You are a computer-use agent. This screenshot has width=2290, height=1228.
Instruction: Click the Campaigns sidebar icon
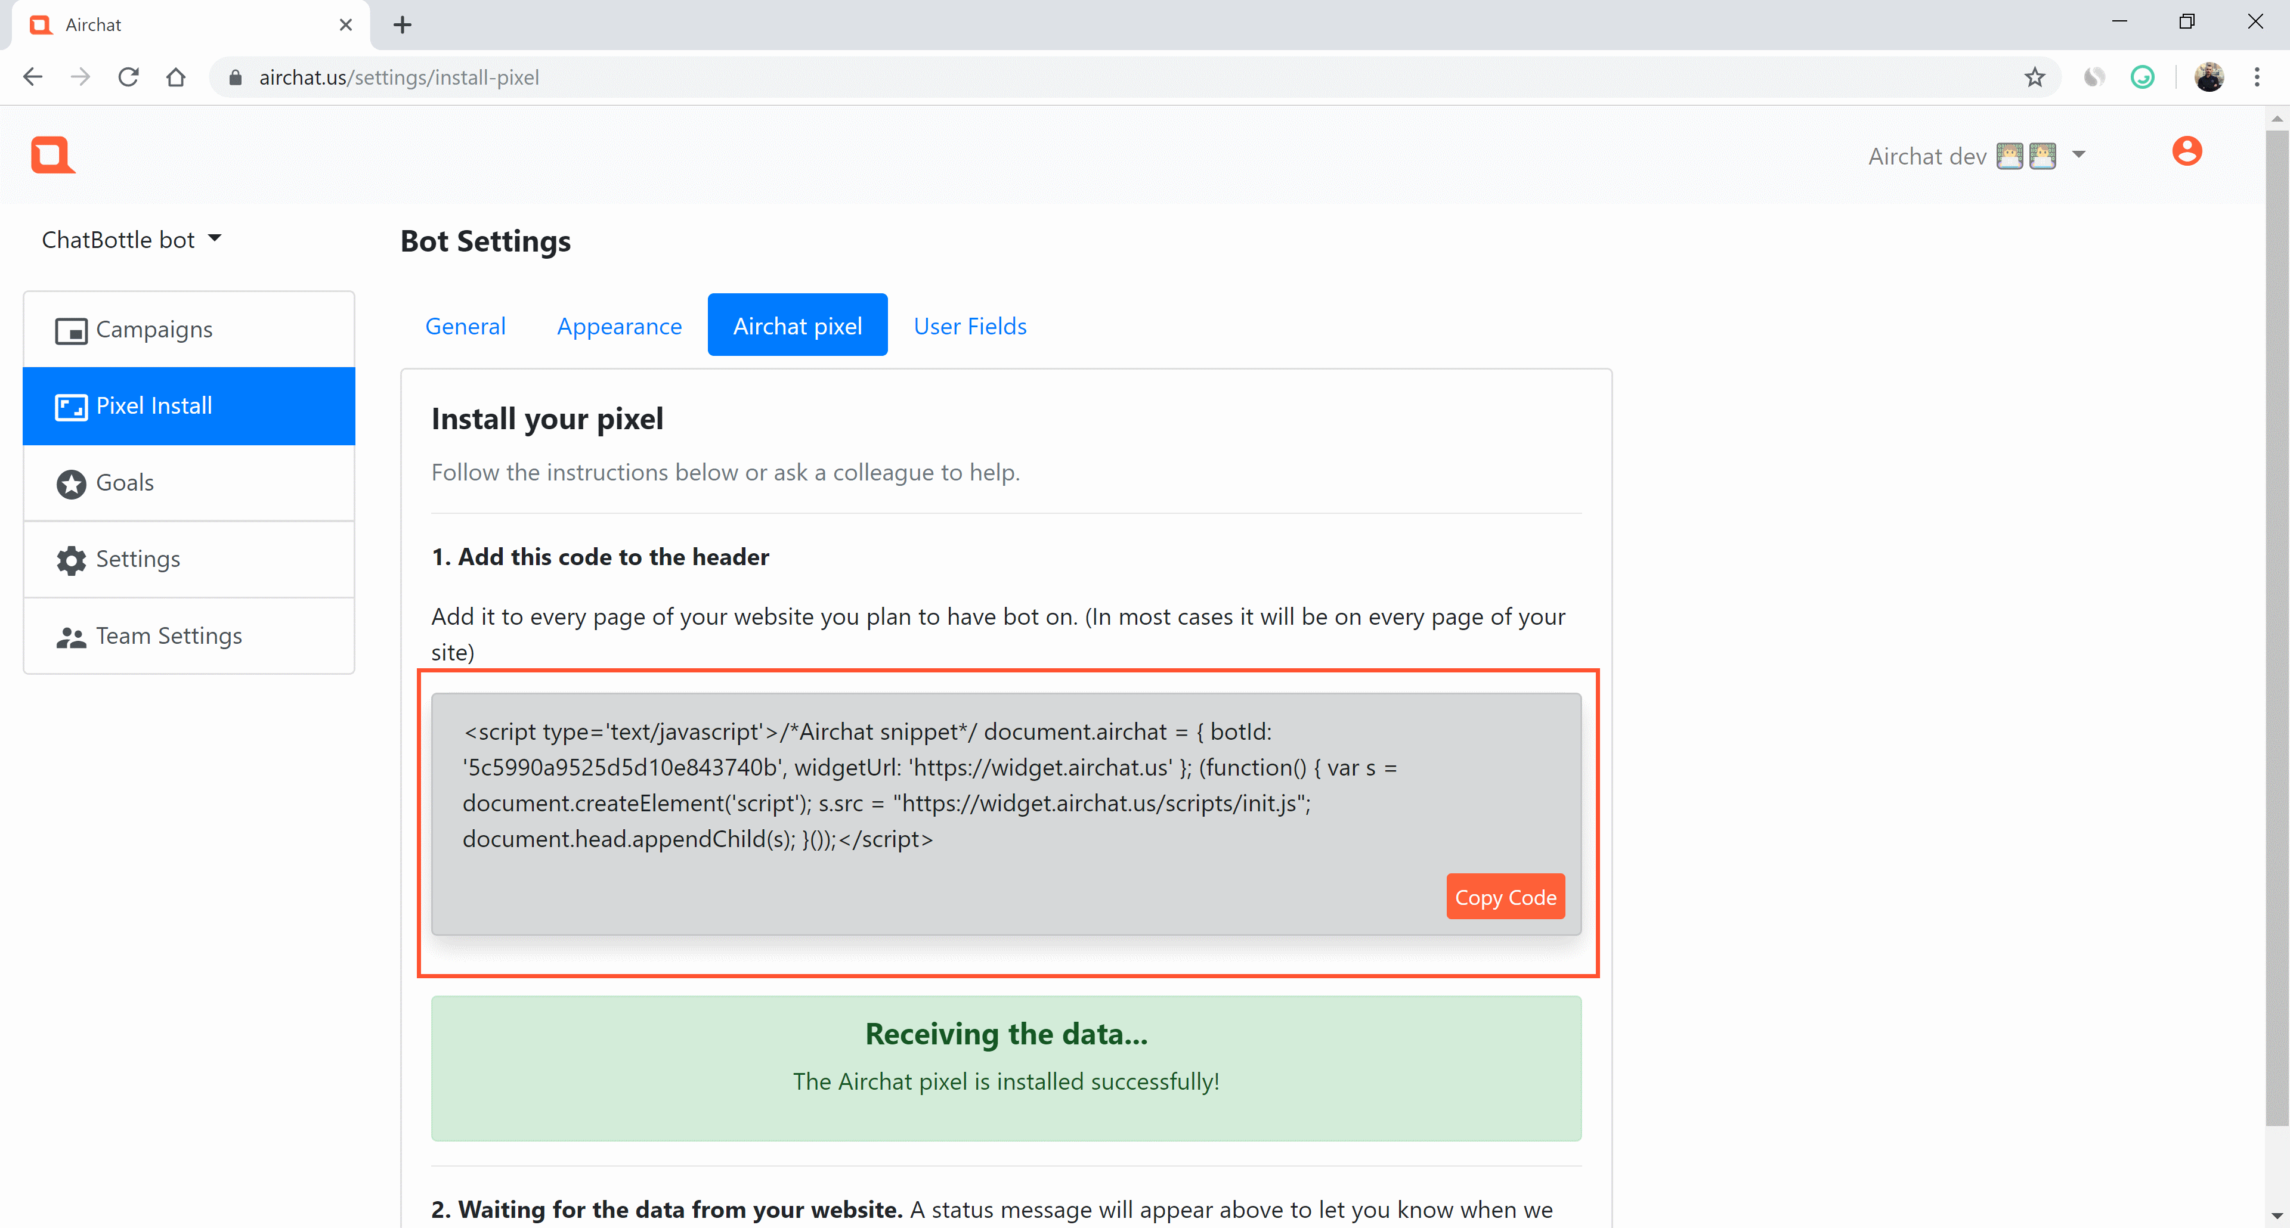(x=71, y=331)
